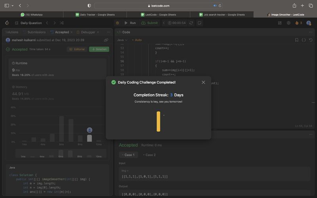Select the Case 2 test tab

click(149, 155)
